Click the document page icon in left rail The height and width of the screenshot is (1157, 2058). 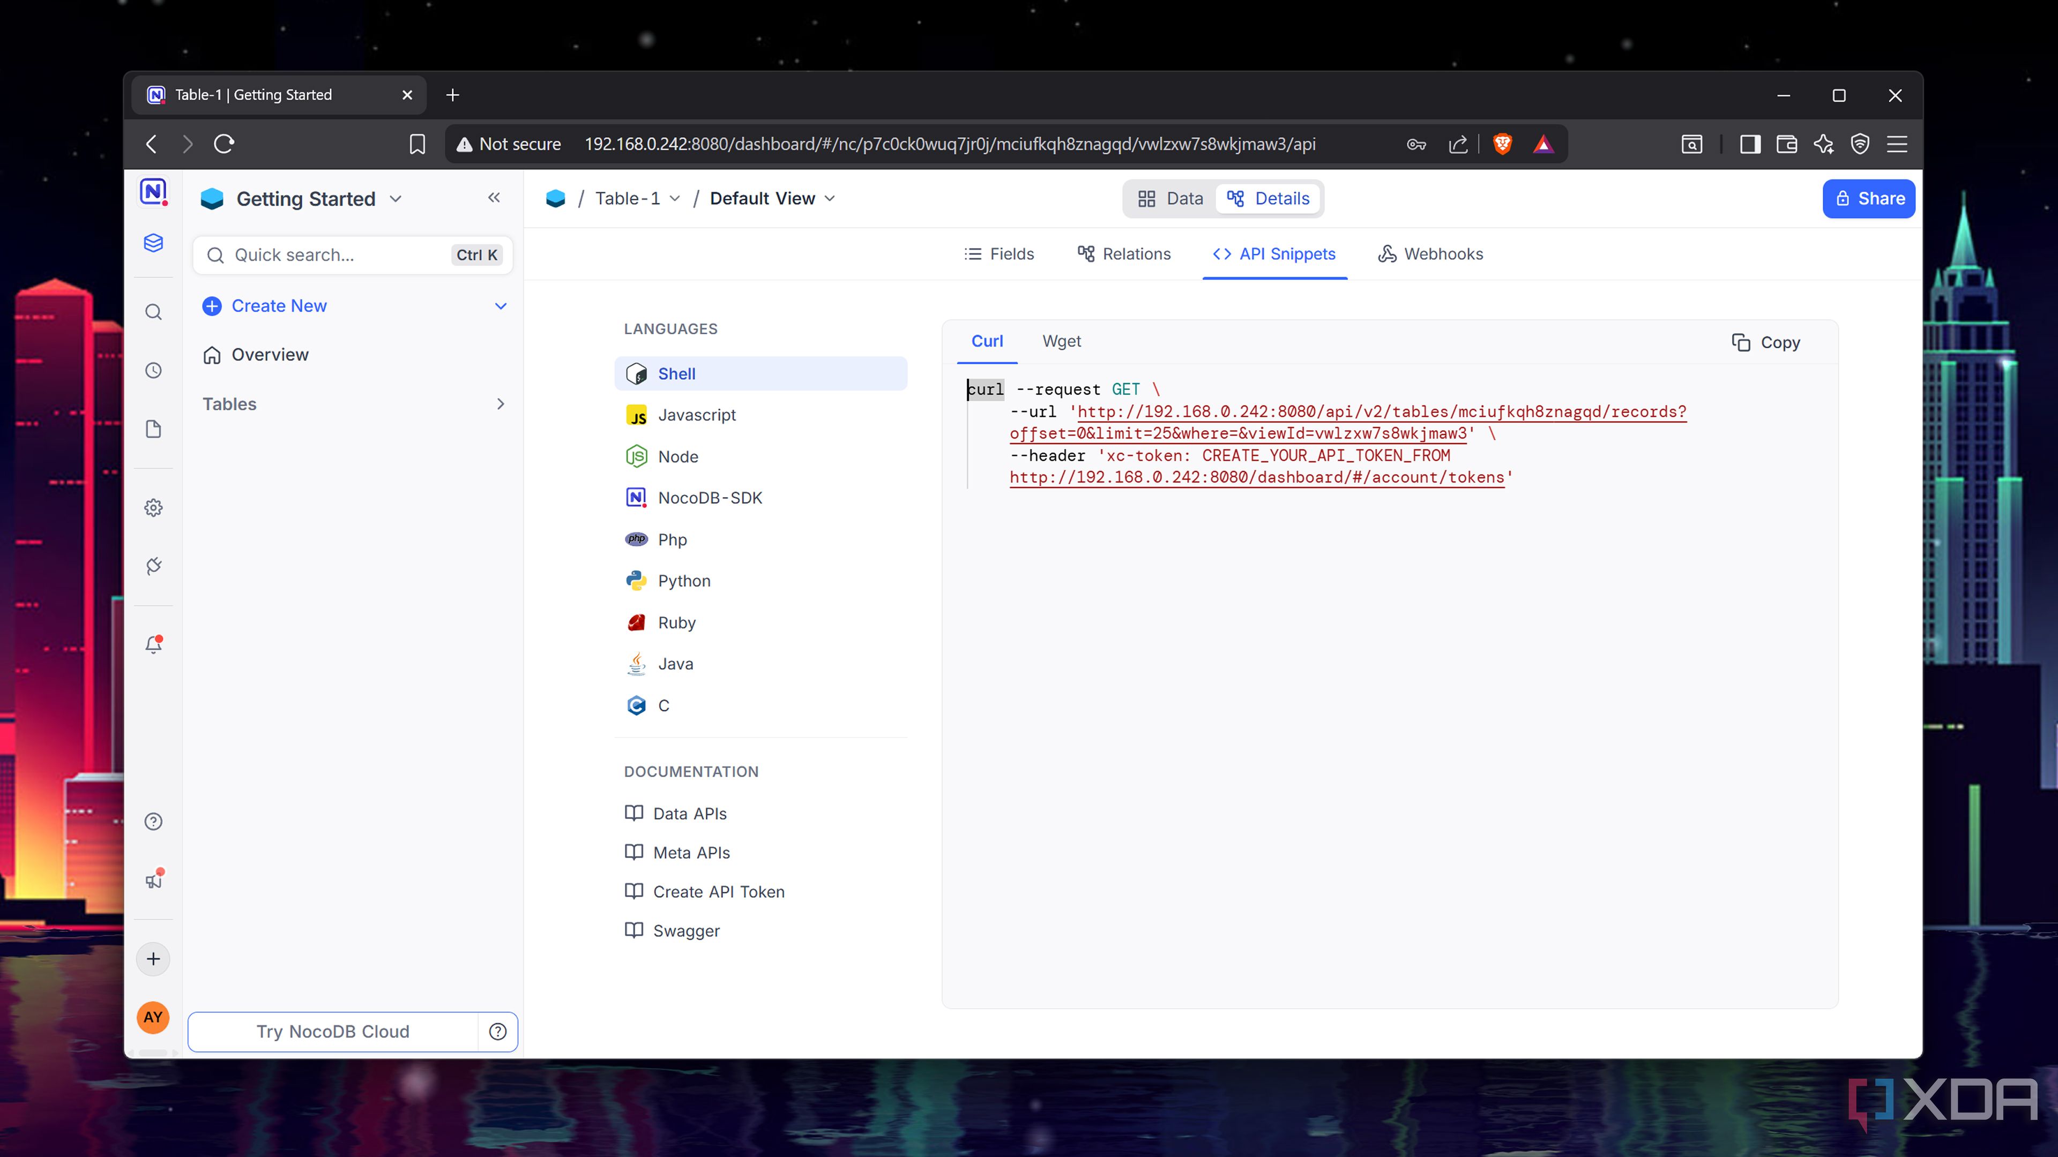[x=153, y=430]
